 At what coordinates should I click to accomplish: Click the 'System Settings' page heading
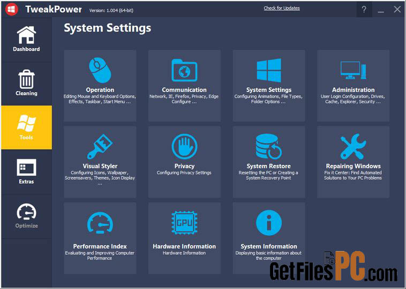(x=108, y=28)
